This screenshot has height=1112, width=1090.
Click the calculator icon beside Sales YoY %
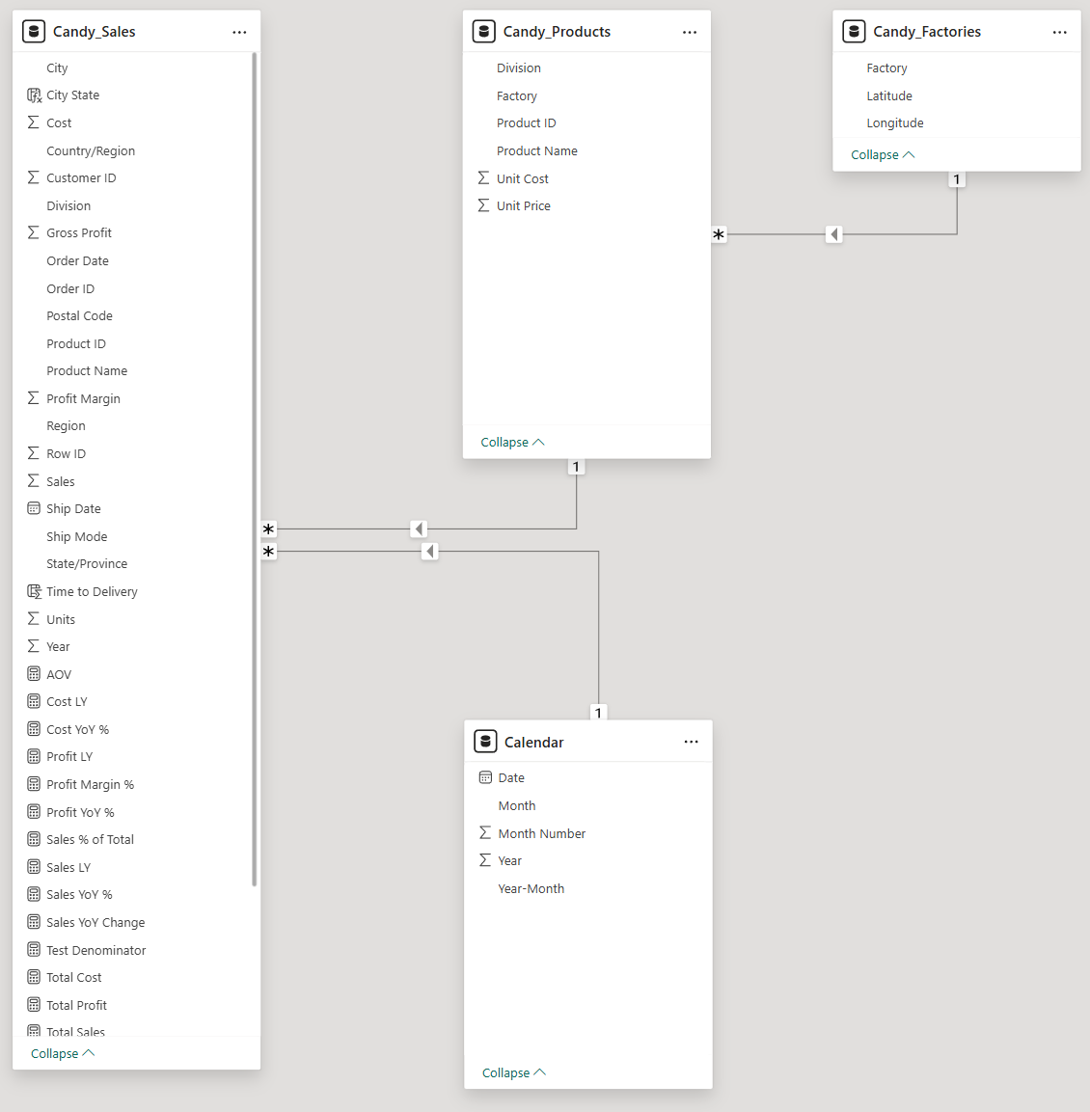33,894
